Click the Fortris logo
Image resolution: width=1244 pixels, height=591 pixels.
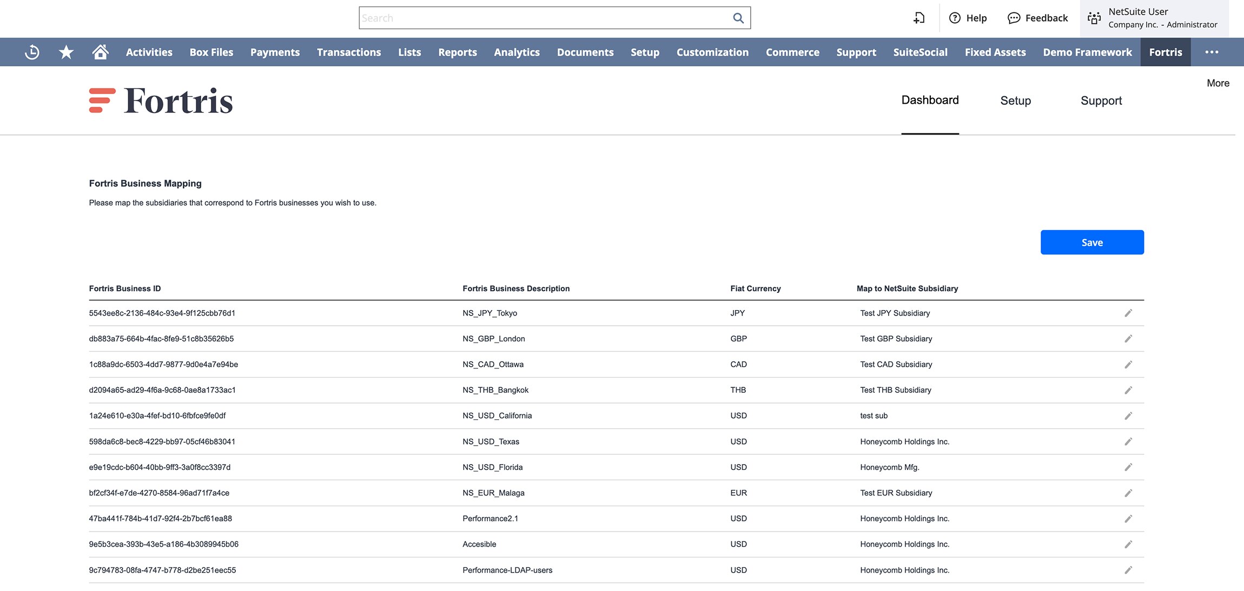point(161,101)
